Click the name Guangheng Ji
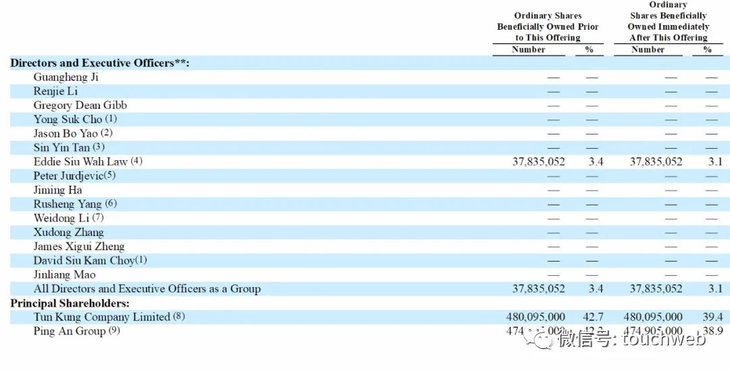This screenshot has height=371, width=730. (66, 77)
